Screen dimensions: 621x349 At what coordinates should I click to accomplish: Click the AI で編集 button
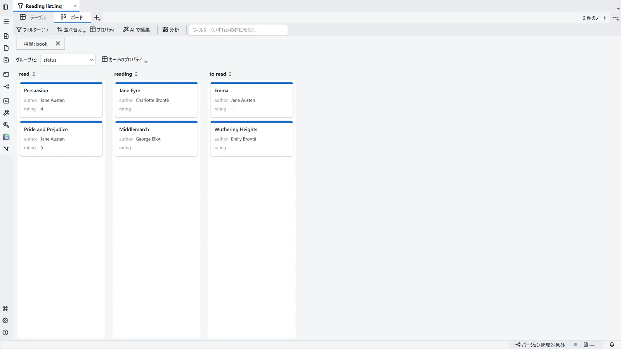pos(137,30)
